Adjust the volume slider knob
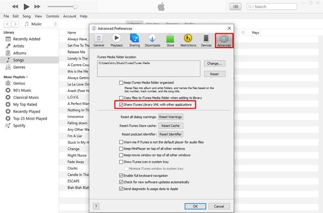Screen dimensions: 323x213 [75, 6]
